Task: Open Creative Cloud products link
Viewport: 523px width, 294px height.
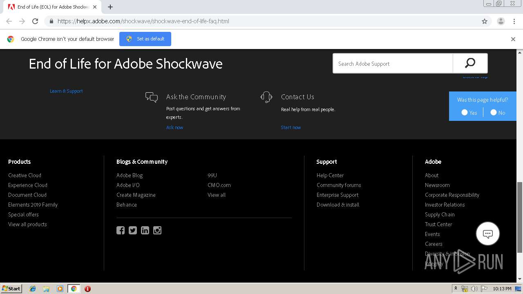Action: tap(25, 175)
